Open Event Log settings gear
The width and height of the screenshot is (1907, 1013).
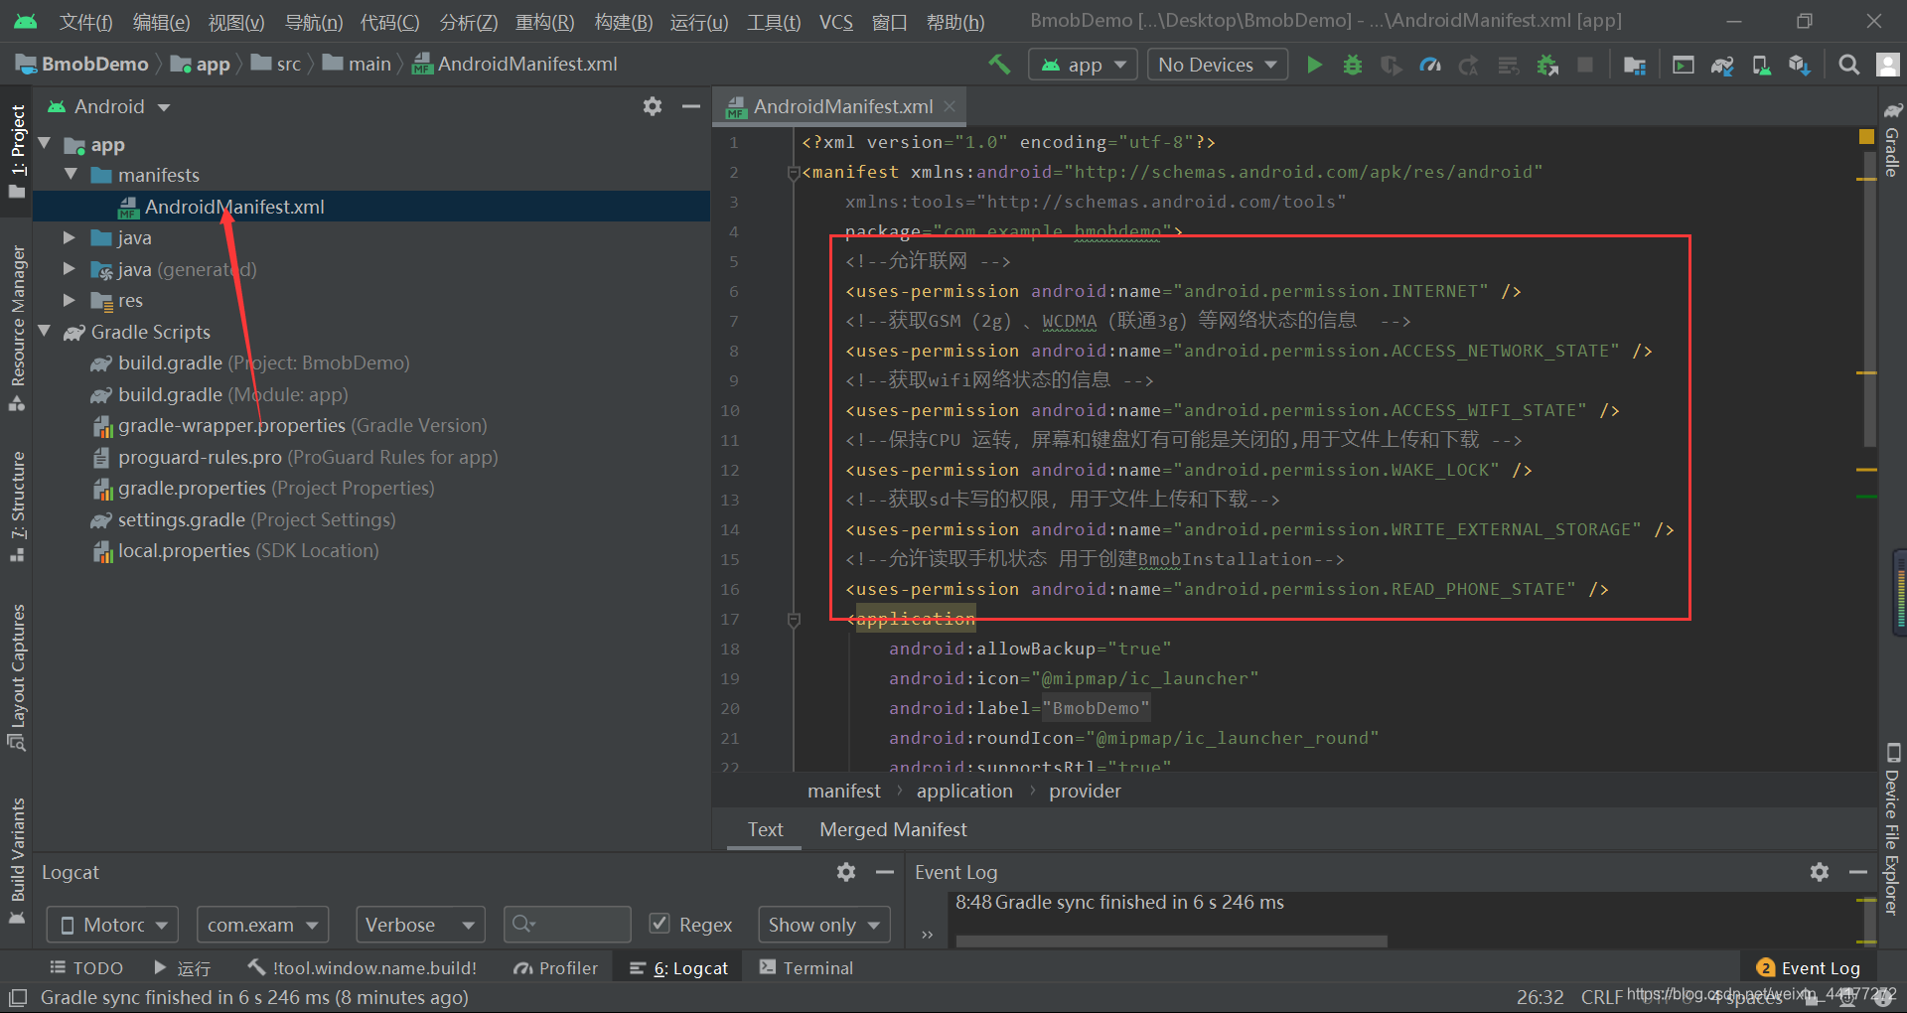point(1819,872)
